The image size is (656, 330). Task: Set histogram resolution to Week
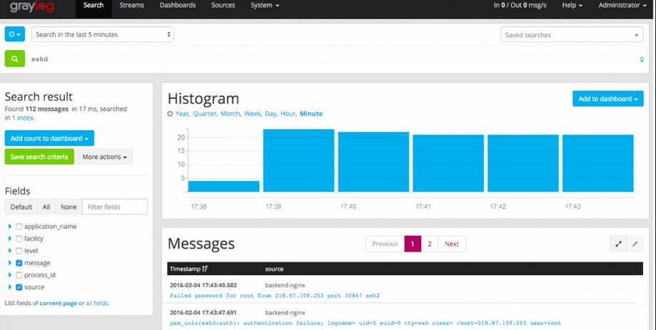point(253,113)
